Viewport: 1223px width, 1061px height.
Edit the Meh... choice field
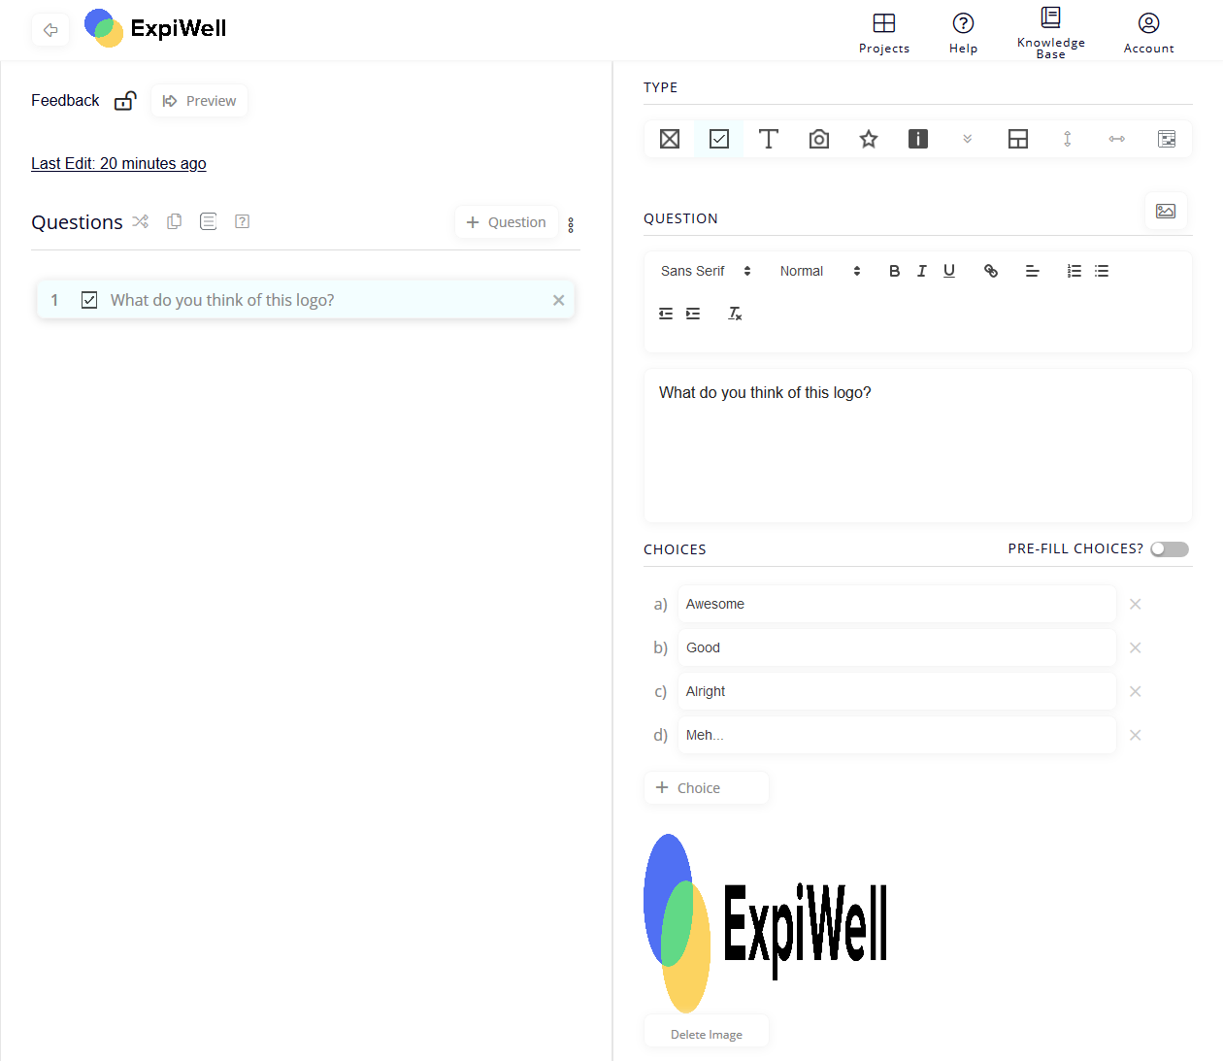[897, 735]
